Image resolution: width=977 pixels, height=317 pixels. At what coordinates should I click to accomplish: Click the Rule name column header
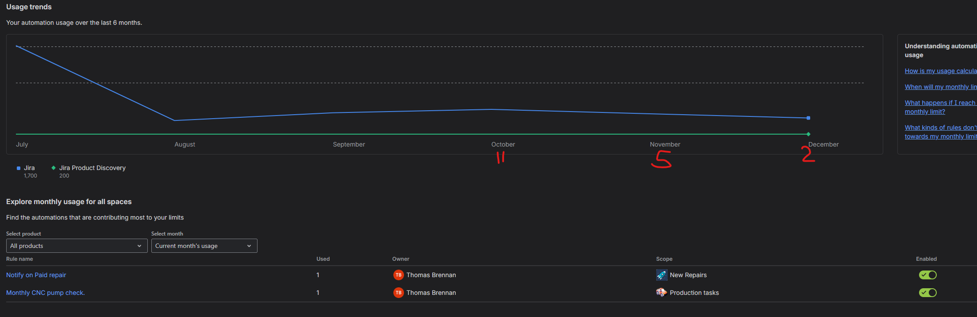[x=19, y=259]
